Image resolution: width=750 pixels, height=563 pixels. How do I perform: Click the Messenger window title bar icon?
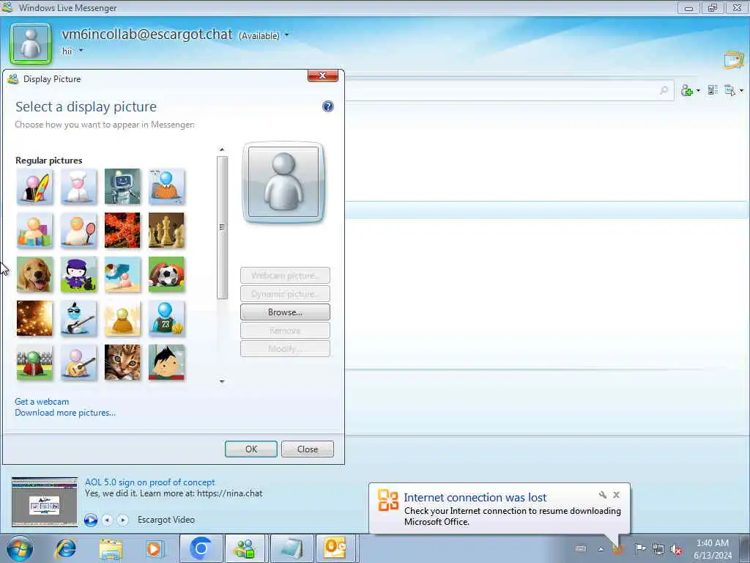pyautogui.click(x=7, y=7)
